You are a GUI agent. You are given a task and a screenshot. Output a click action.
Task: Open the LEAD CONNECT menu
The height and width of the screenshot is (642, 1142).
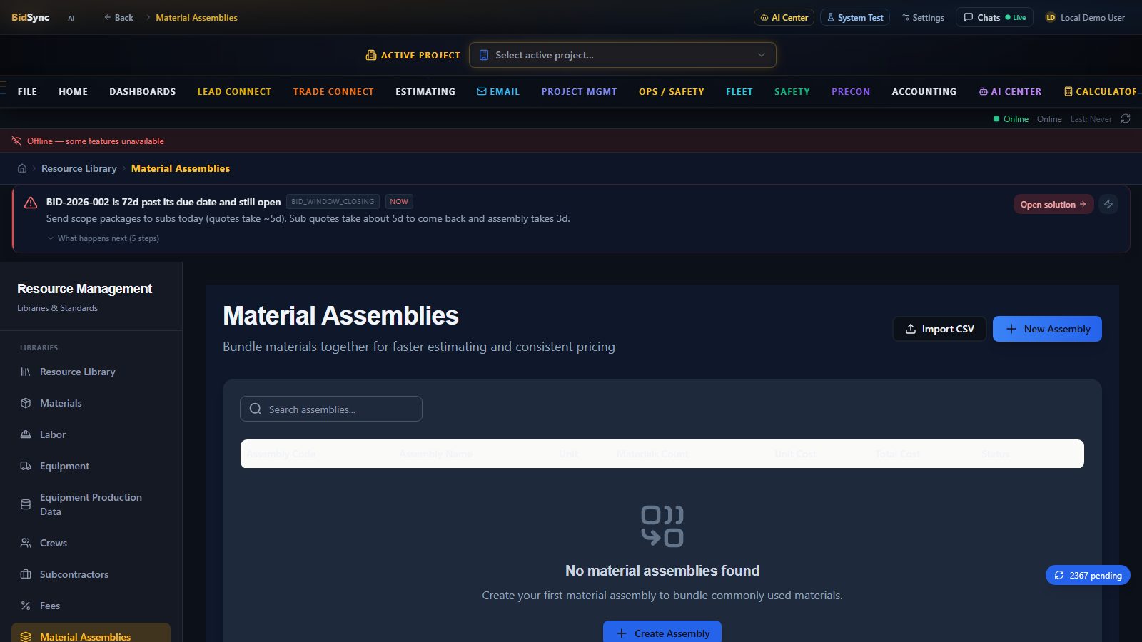tap(234, 91)
